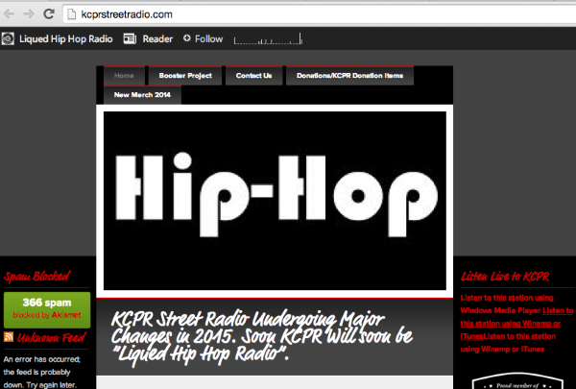
Task: Click the Reader newspaper icon
Action: point(130,38)
